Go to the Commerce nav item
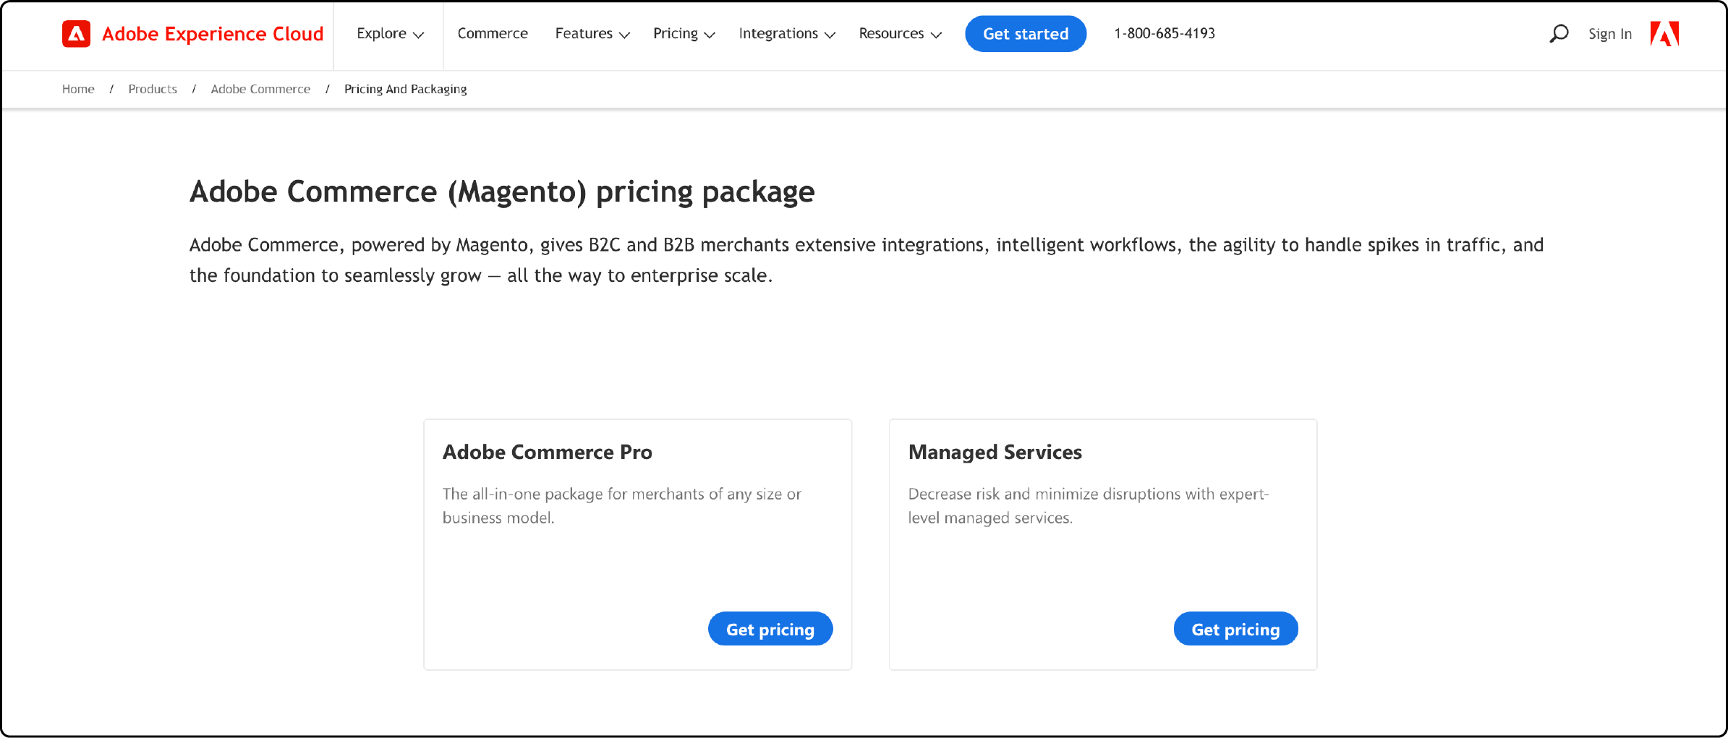Viewport: 1728px width, 738px height. coord(493,34)
